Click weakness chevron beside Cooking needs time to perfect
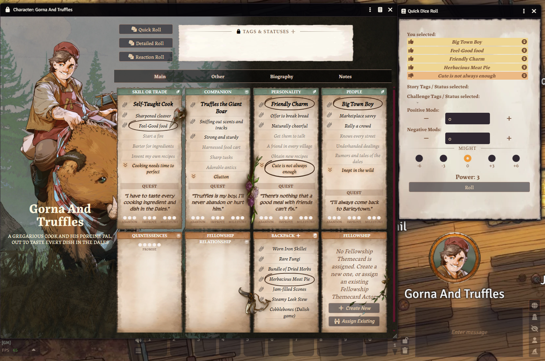The width and height of the screenshot is (545, 361). [125, 165]
